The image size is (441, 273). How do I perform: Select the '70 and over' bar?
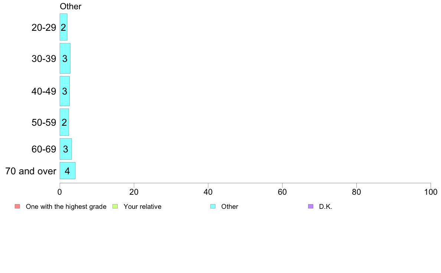(x=68, y=171)
